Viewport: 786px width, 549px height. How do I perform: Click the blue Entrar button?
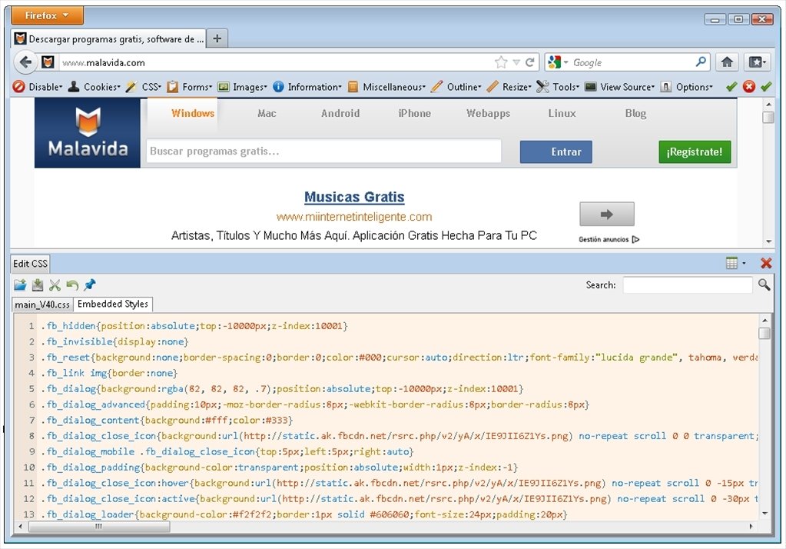point(556,151)
